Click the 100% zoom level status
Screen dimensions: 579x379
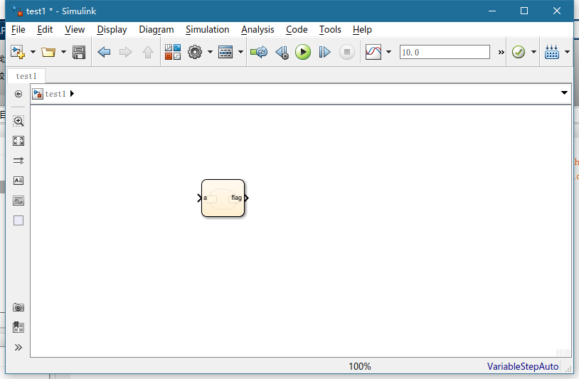[360, 366]
